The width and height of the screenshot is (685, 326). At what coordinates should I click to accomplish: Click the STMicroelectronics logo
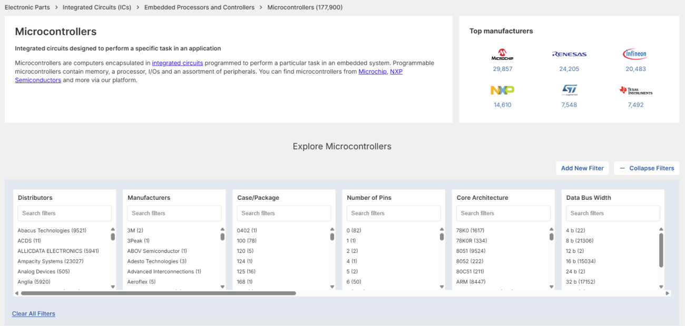coord(569,90)
